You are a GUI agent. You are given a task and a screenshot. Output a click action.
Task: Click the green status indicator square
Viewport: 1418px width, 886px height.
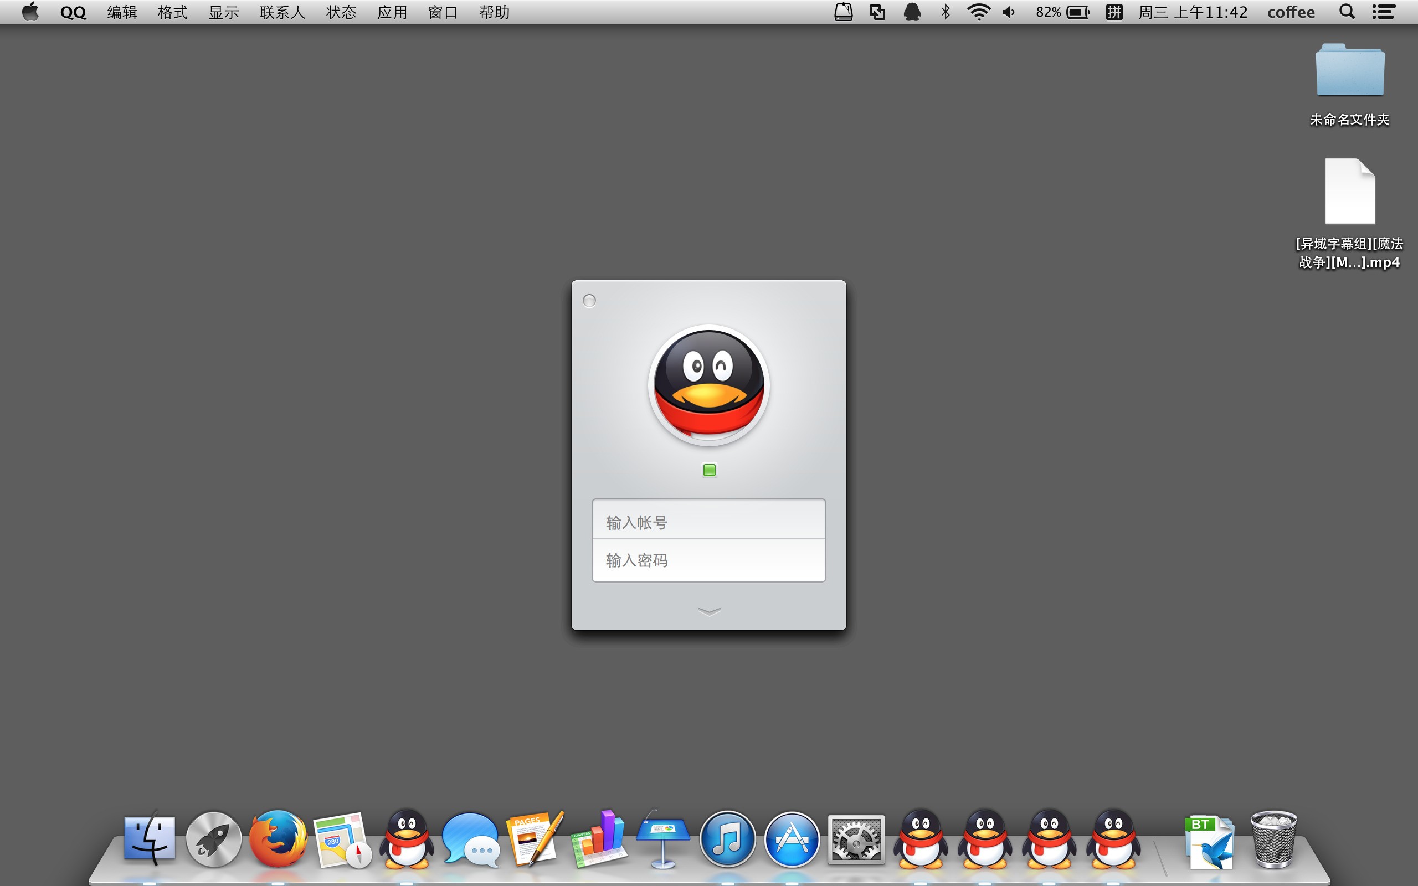click(x=708, y=471)
